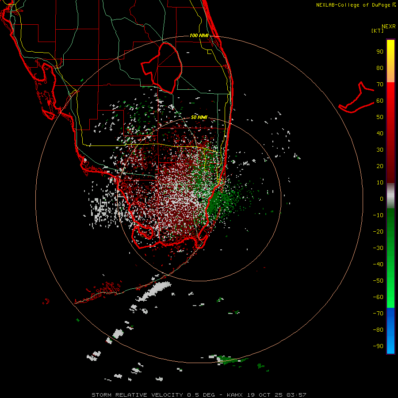Viewport: 398px width, 398px height.
Task: Click the 50 NMI range ring label
Action: [x=199, y=117]
